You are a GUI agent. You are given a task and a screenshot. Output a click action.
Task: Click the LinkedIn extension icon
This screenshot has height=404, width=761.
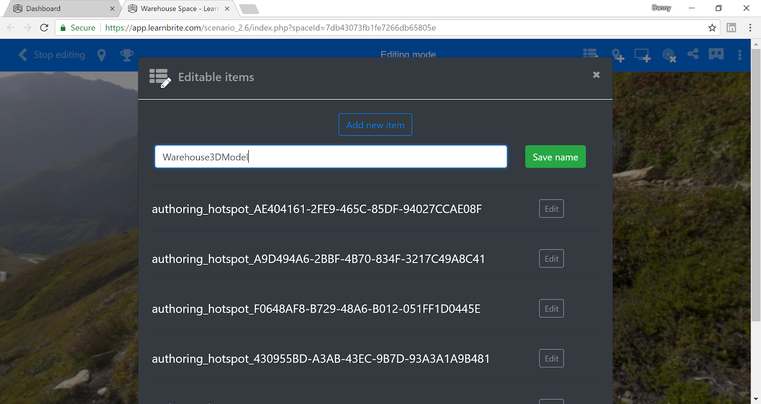coord(732,28)
